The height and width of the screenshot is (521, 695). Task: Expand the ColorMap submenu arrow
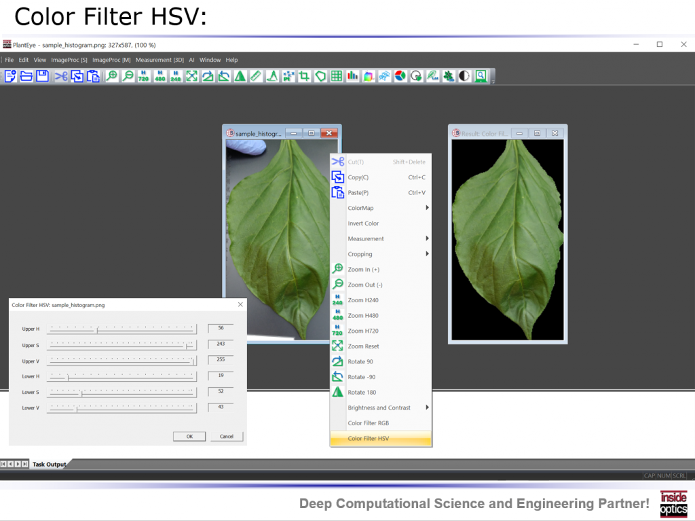point(427,208)
